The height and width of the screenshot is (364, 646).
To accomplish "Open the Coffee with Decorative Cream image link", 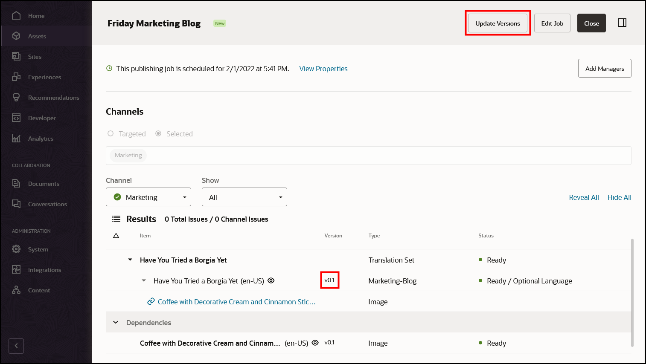I will click(236, 302).
